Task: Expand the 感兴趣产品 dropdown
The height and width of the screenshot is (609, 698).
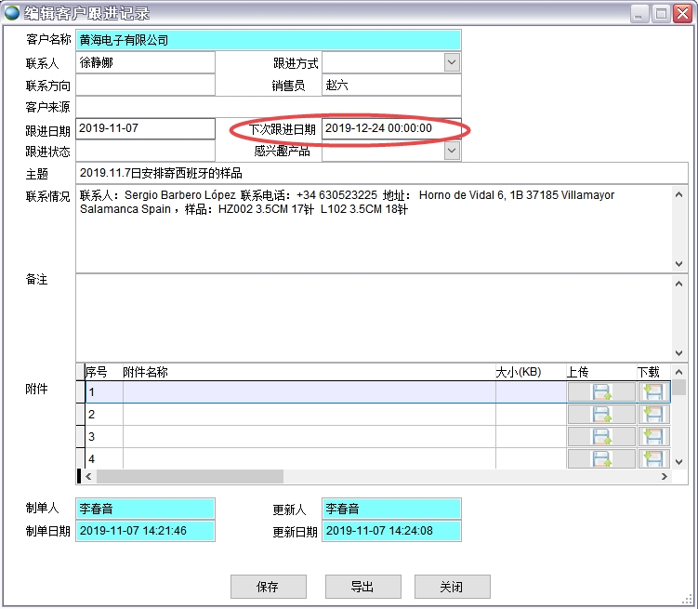Action: pyautogui.click(x=452, y=151)
